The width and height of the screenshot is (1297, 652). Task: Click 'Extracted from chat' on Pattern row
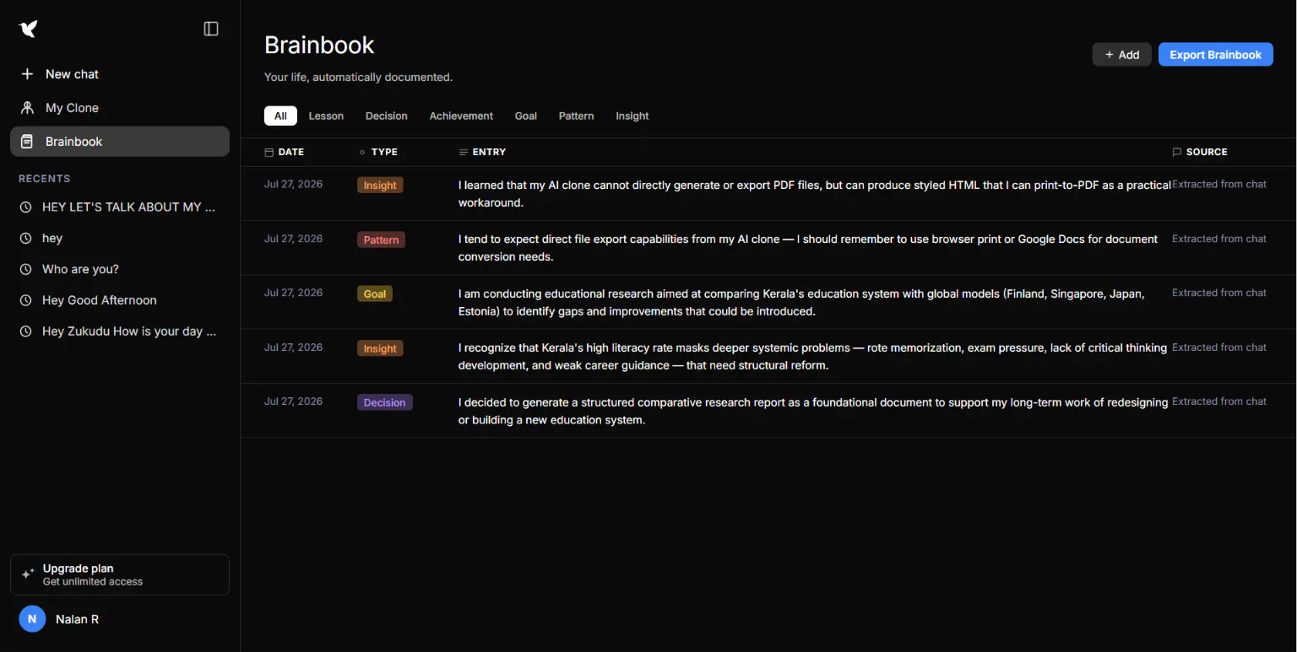coord(1219,239)
